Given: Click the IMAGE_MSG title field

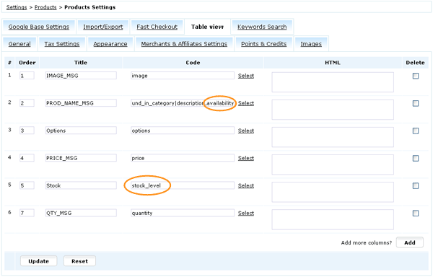Looking at the screenshot, I should (81, 76).
